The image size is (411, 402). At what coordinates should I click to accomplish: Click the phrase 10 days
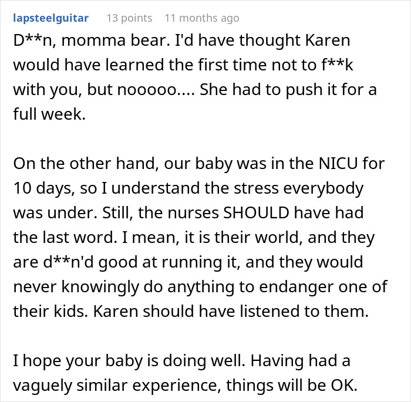click(x=44, y=188)
